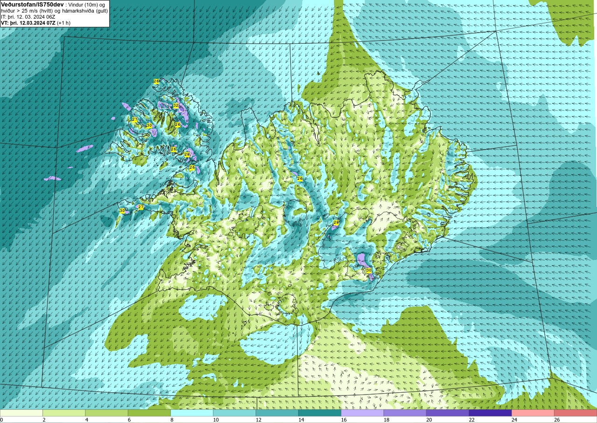Click the yellow gust label 32
This screenshot has height=423, width=597.
click(176, 106)
